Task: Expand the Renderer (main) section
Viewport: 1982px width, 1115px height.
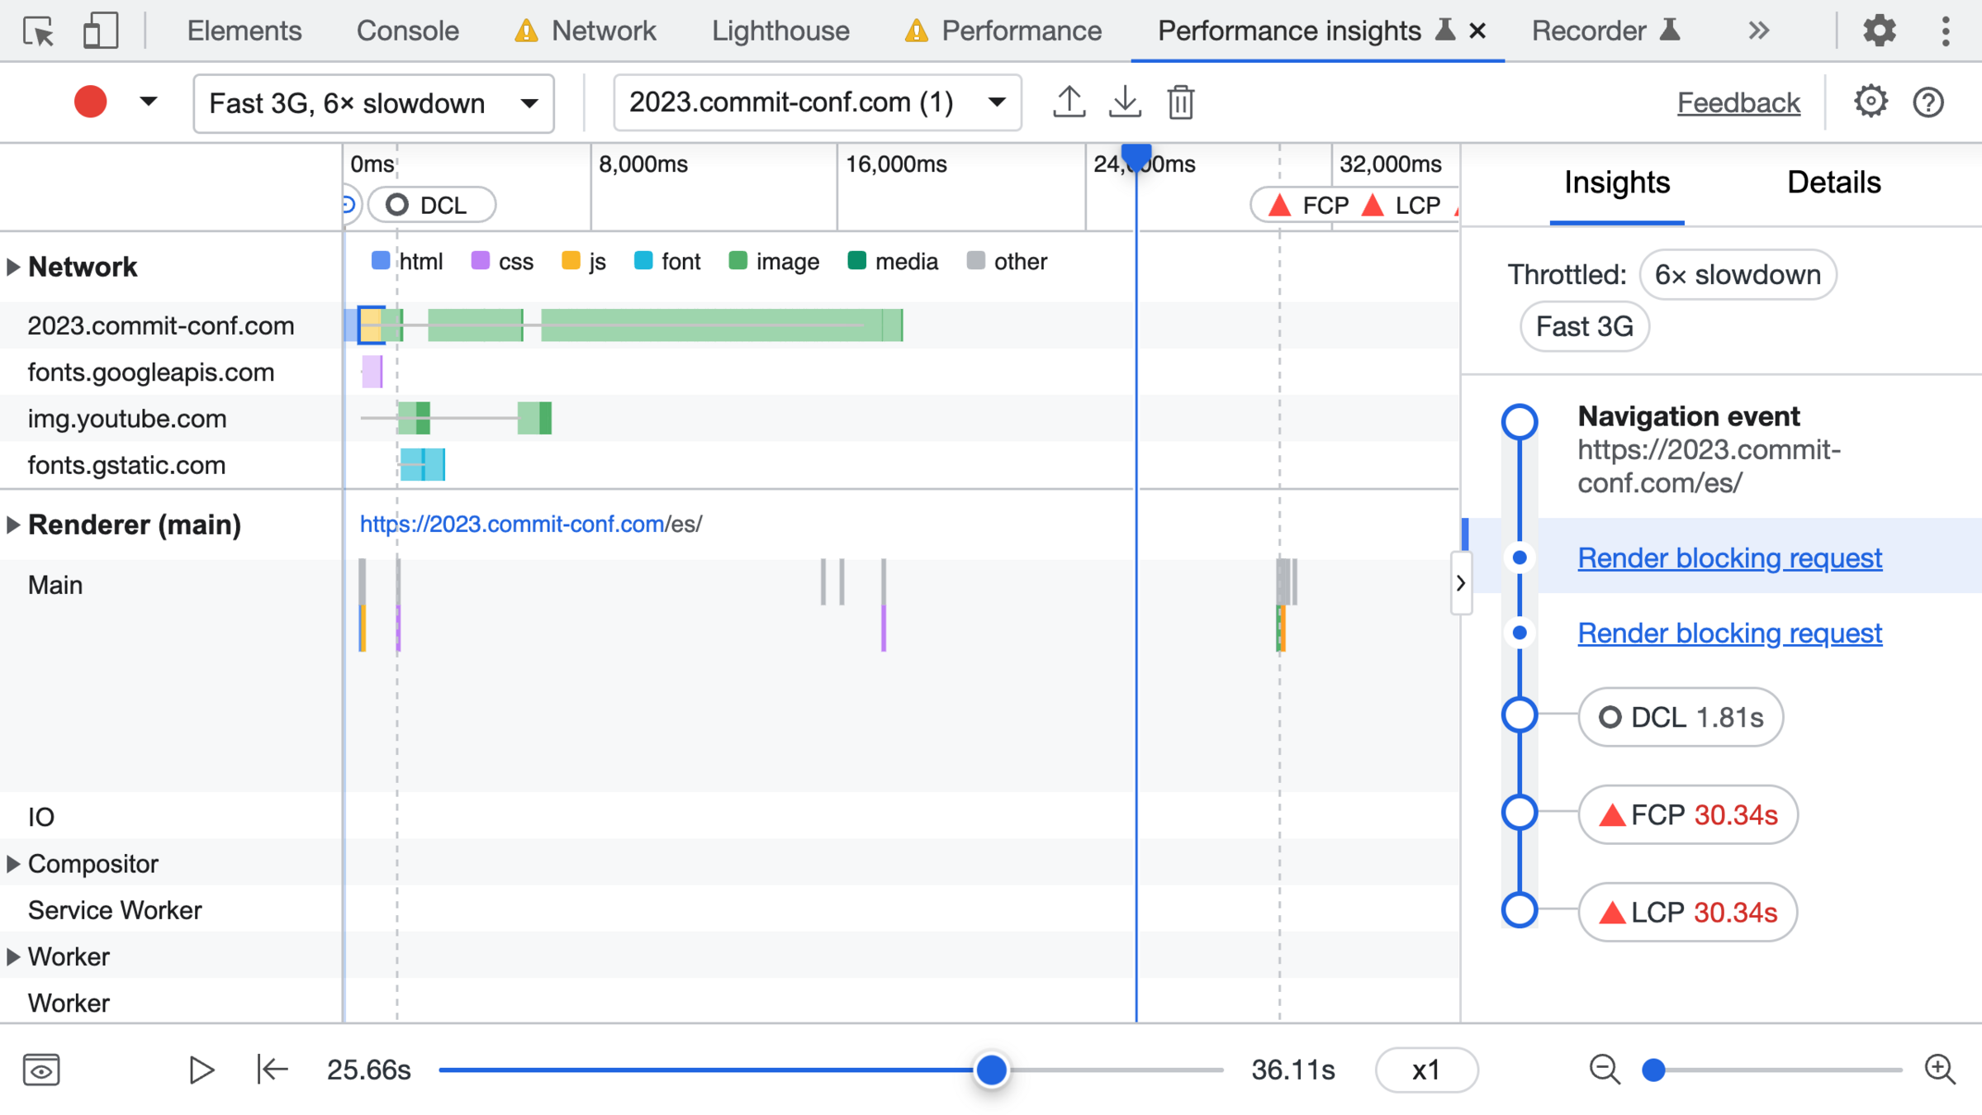Action: click(x=13, y=524)
